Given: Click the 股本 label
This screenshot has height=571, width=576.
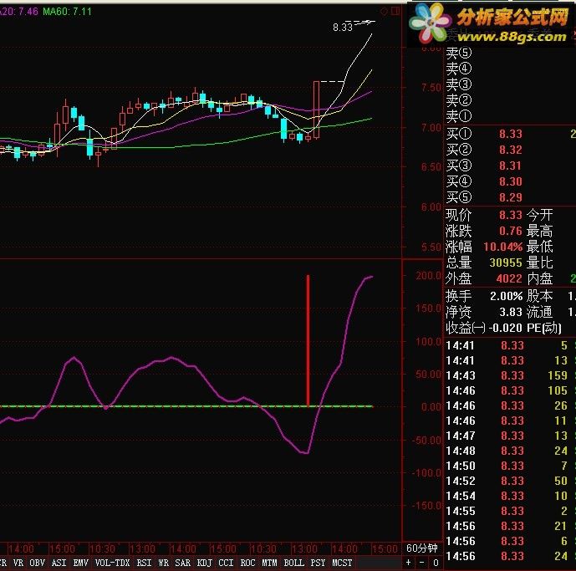Looking at the screenshot, I should pos(539,296).
